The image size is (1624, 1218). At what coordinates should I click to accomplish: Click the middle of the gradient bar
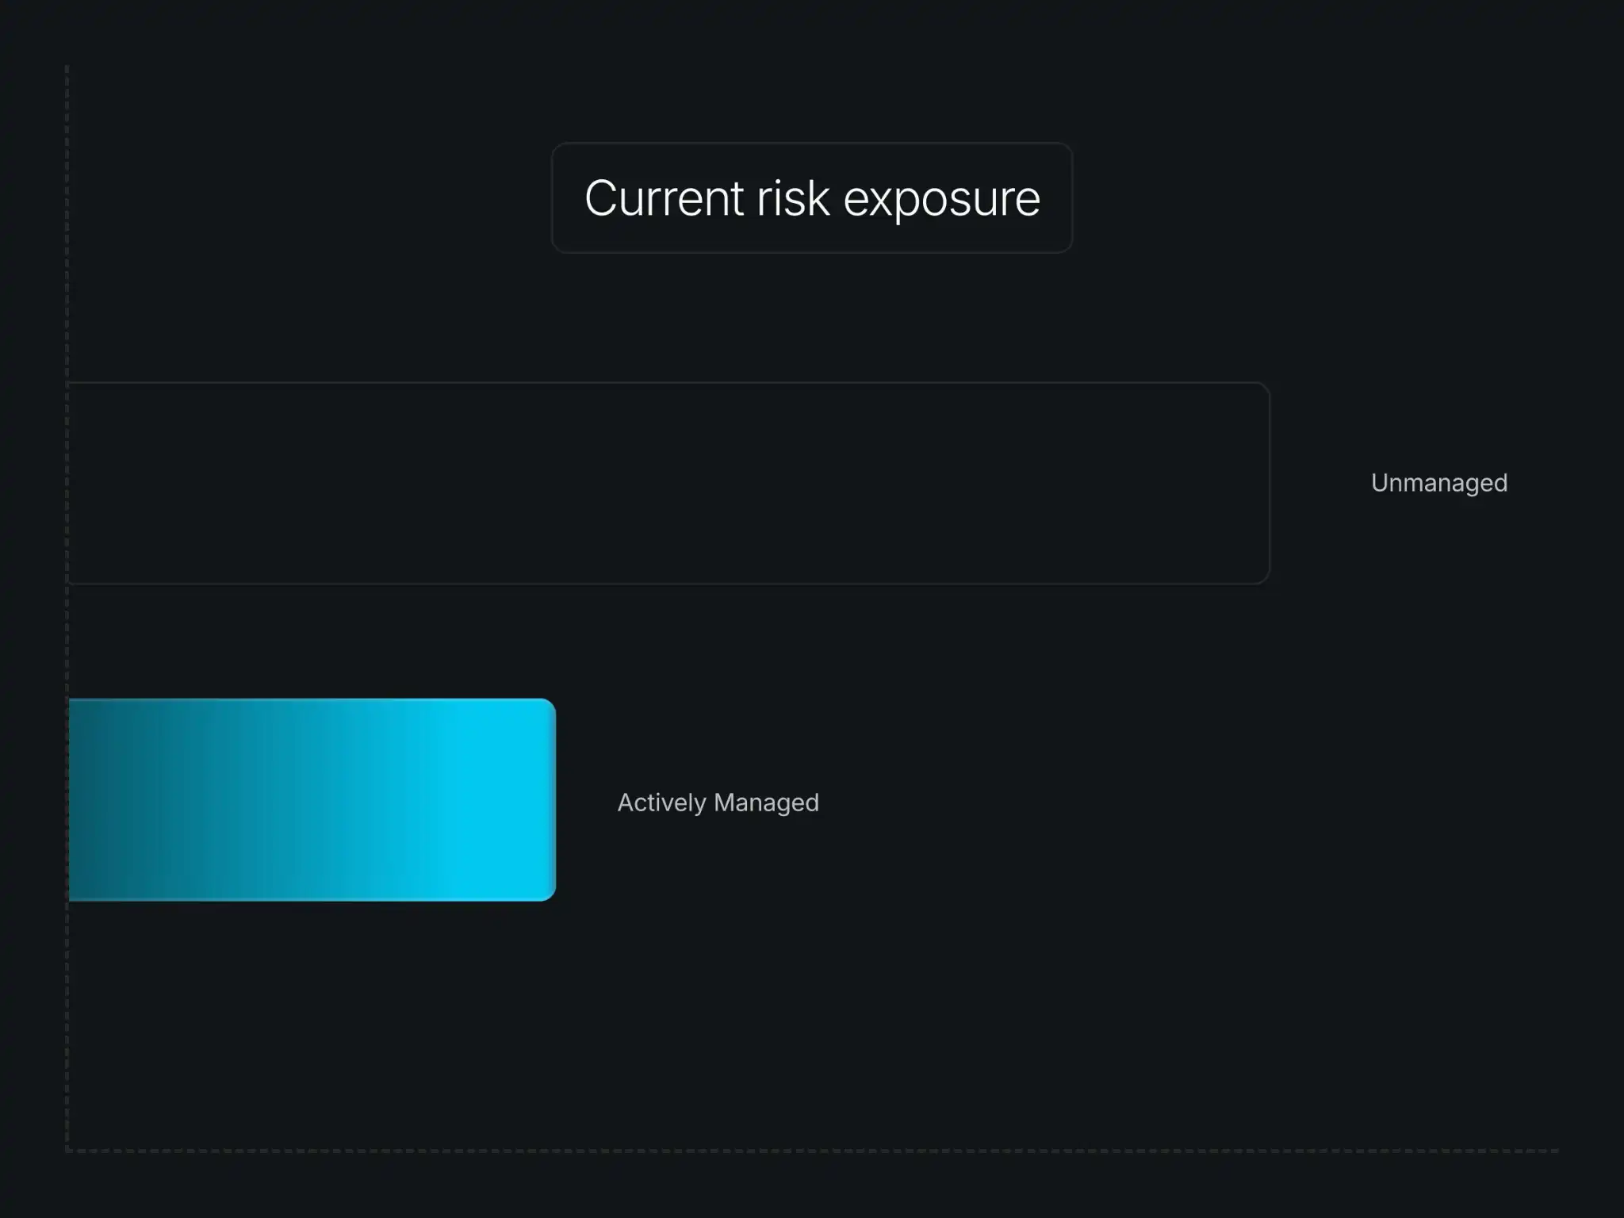[312, 799]
